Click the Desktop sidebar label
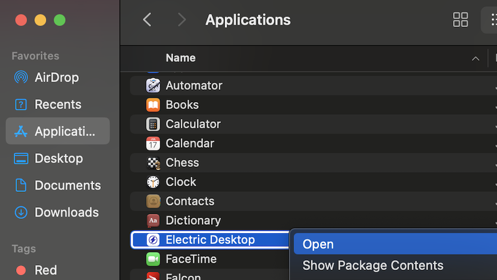The width and height of the screenshot is (497, 280). click(x=58, y=158)
